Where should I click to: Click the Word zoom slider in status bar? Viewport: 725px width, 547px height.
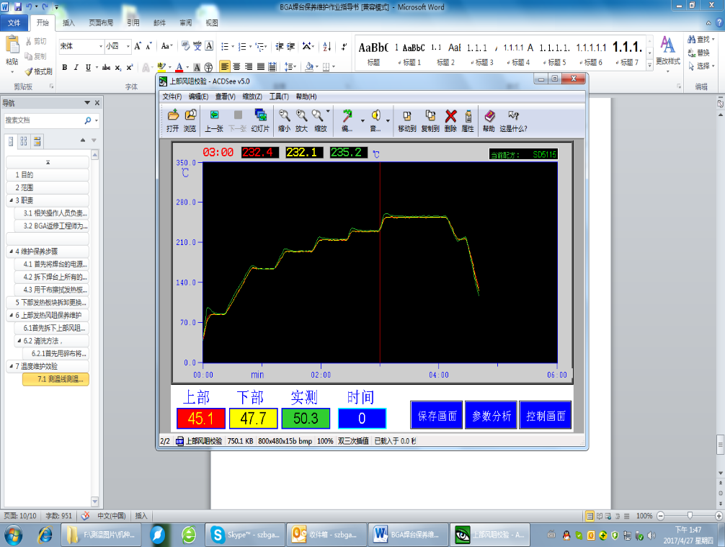[690, 516]
